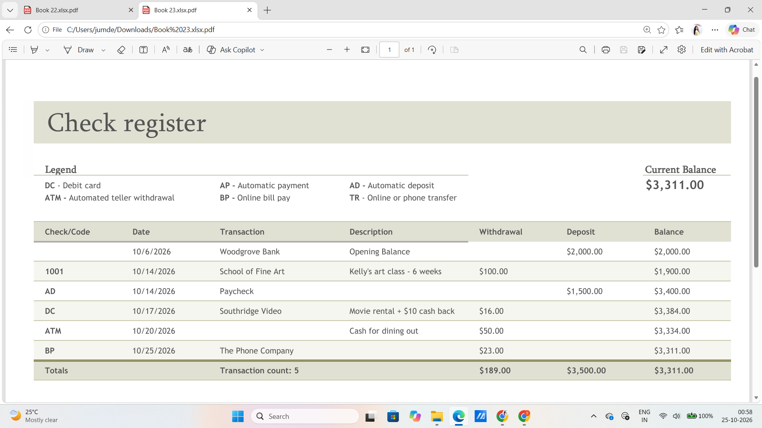The image size is (762, 428).
Task: Open Find in PDF search icon
Action: (583, 50)
